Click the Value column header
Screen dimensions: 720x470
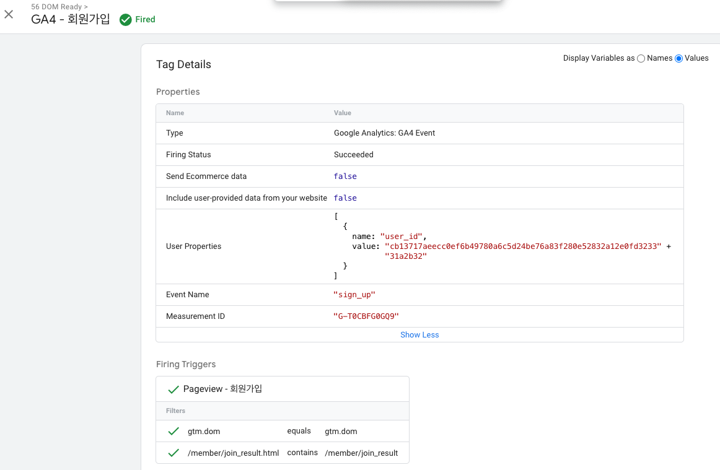pos(343,113)
